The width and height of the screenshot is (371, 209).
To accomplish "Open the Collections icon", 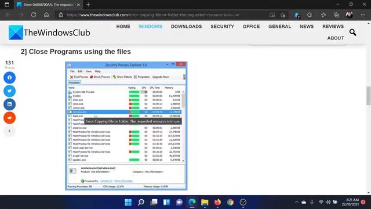I will pyautogui.click(x=336, y=15).
